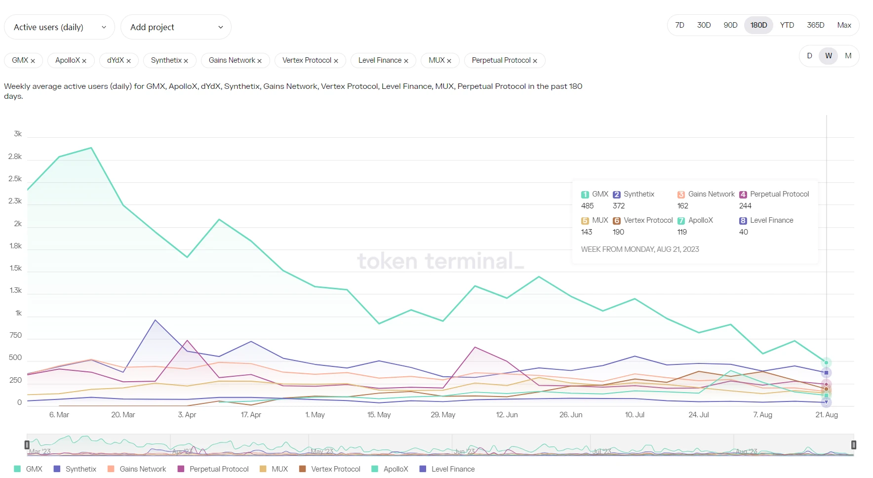Toggle Gains Network series in bottom legend
This screenshot has height=478, width=873.
[x=137, y=469]
